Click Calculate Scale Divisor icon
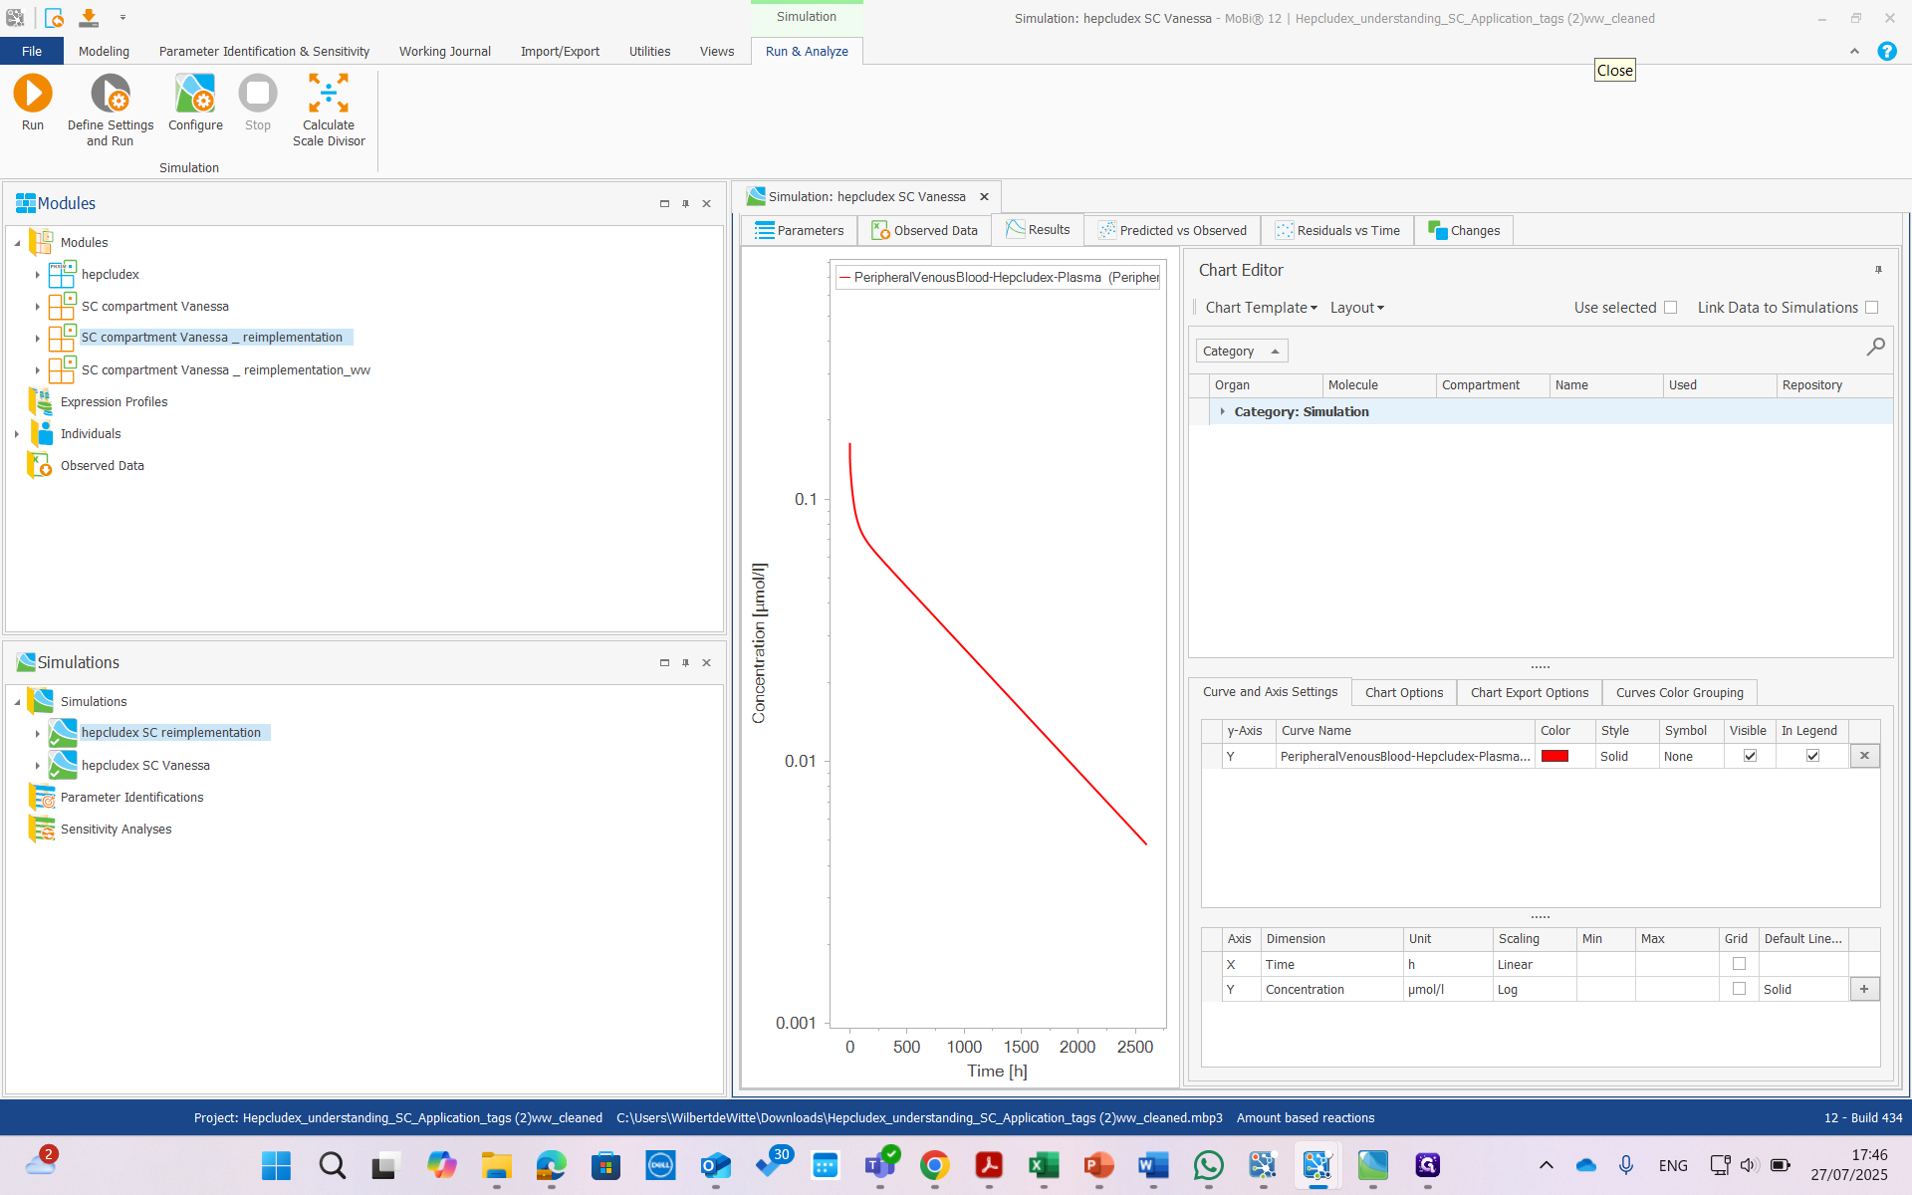 coord(329,95)
